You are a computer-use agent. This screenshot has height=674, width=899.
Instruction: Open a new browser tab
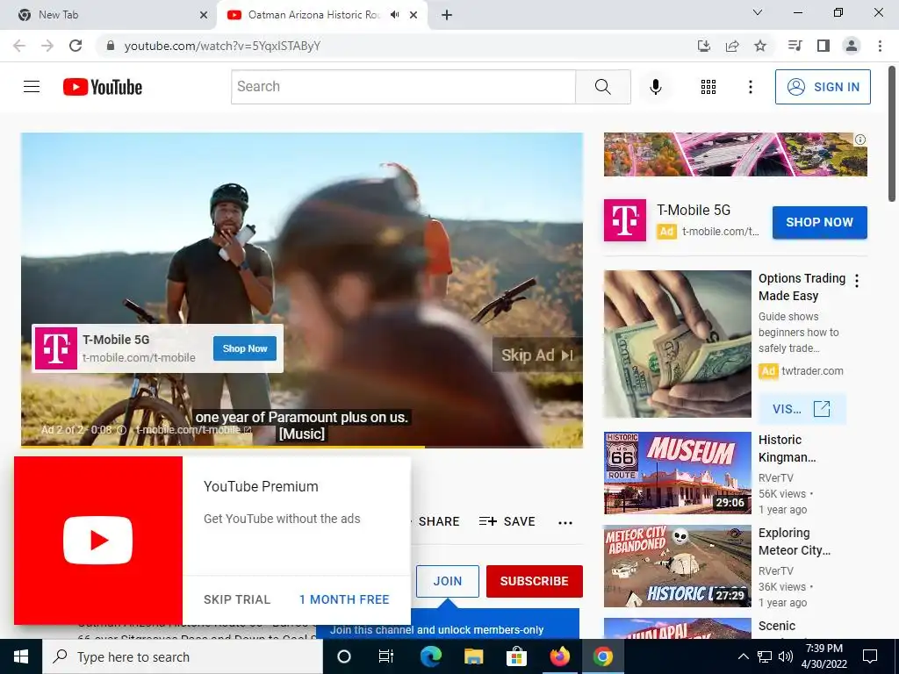(447, 16)
